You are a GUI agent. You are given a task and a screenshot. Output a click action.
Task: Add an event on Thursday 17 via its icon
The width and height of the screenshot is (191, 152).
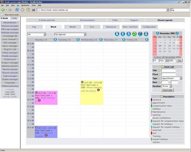[x=124, y=40]
